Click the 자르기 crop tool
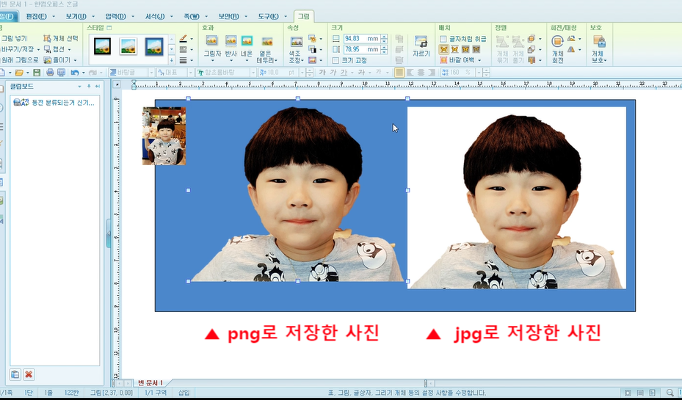The image size is (682, 400). (x=421, y=46)
